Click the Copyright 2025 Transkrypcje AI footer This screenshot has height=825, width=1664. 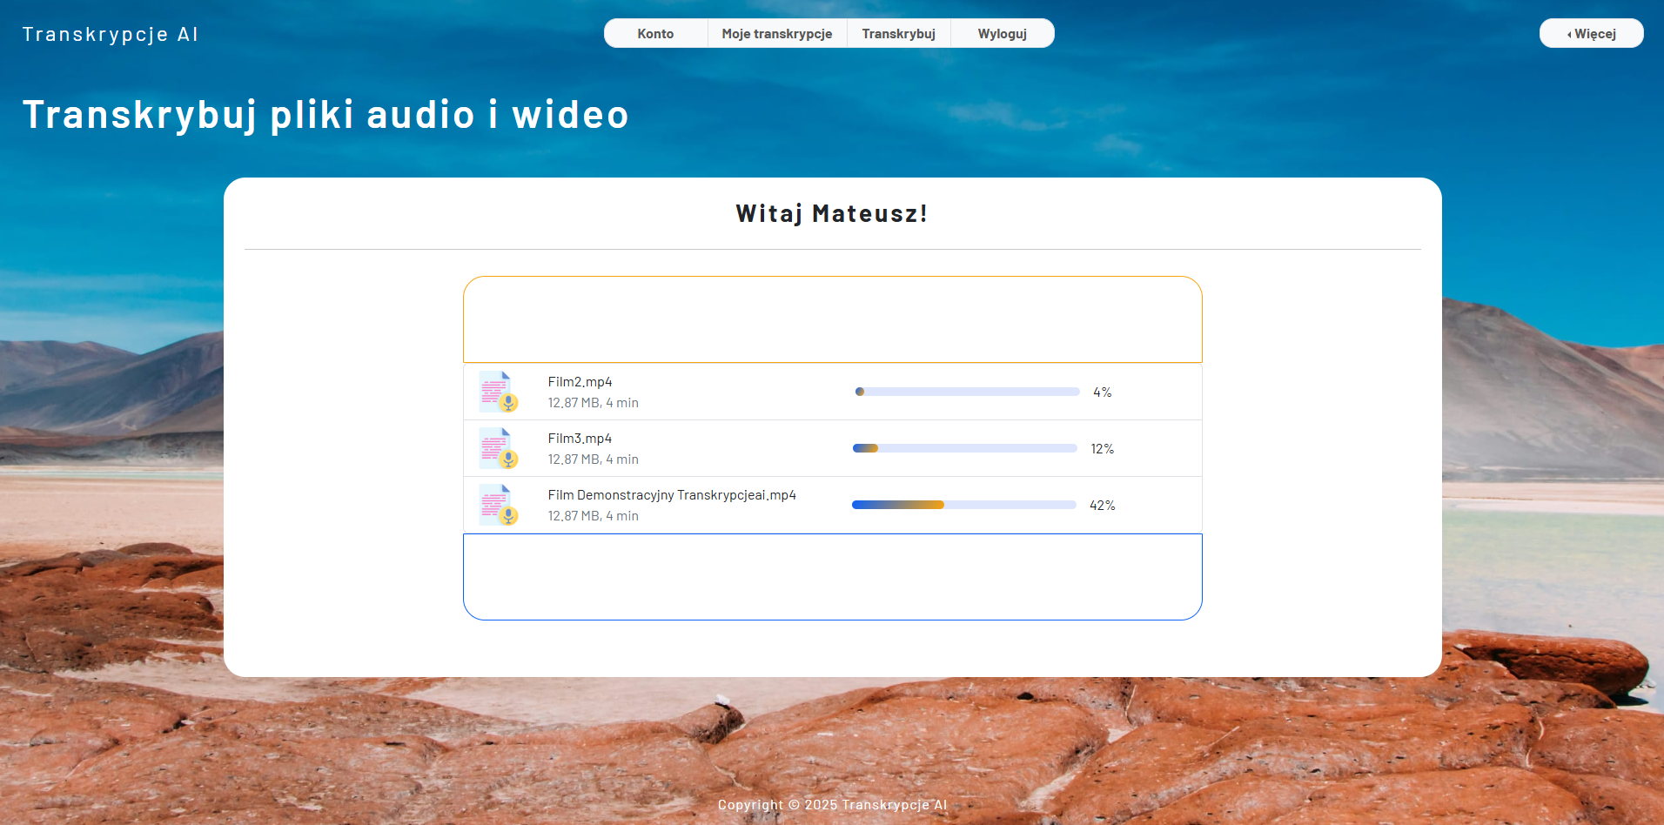click(832, 805)
